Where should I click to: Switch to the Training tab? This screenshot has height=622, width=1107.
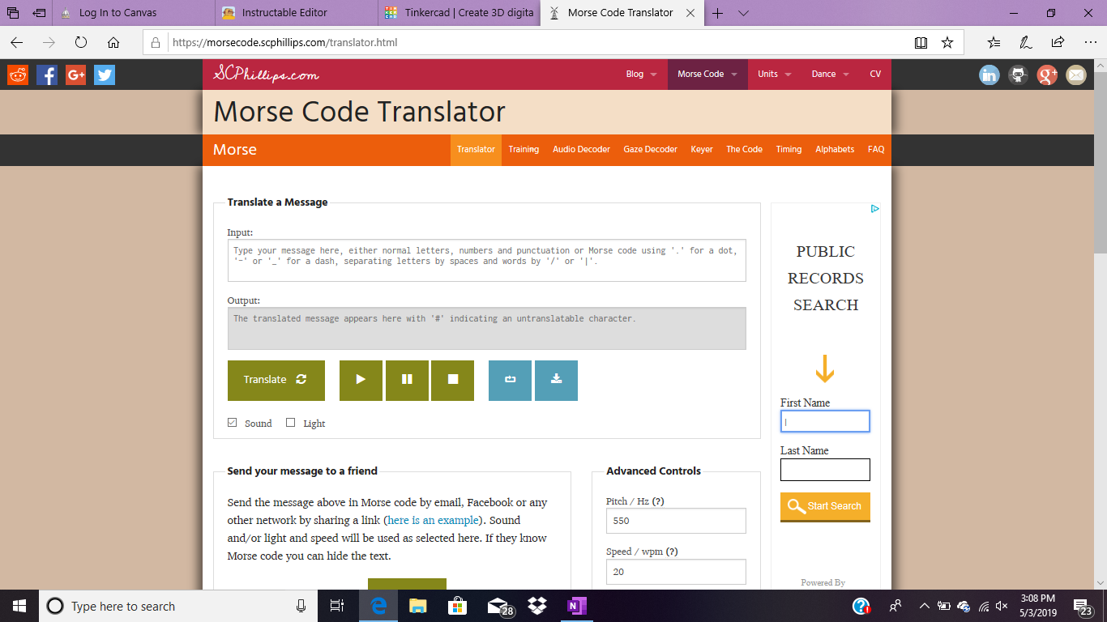tap(524, 149)
